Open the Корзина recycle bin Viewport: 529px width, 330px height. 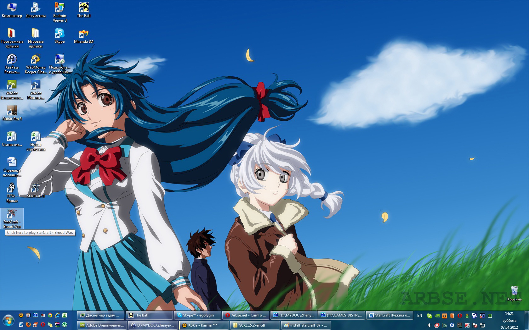[514, 293]
